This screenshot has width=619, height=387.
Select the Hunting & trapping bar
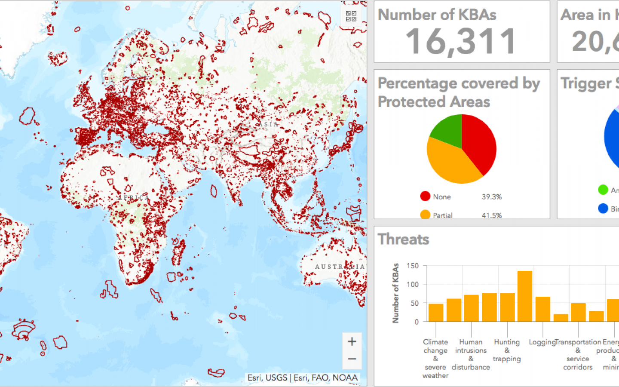(507, 307)
